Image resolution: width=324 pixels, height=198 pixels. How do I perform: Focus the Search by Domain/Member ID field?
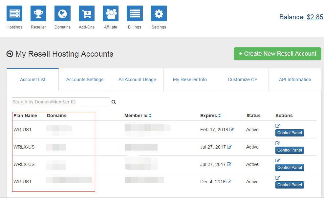coord(61,102)
